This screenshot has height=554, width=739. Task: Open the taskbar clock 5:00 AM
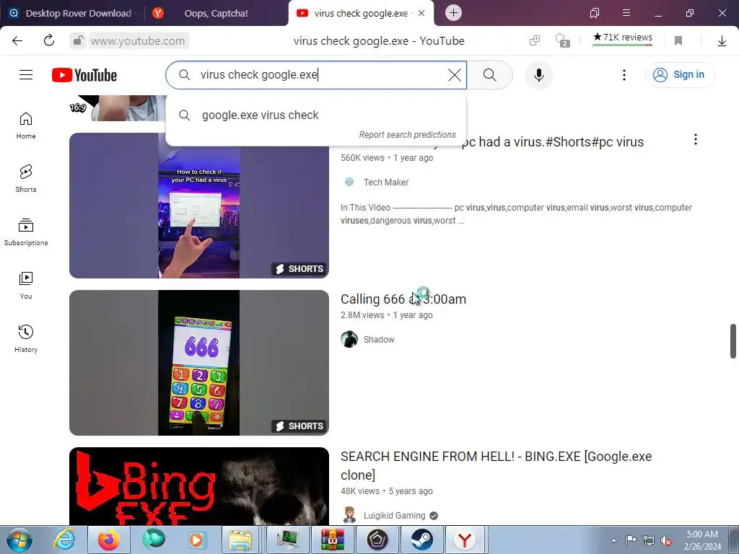[702, 540]
